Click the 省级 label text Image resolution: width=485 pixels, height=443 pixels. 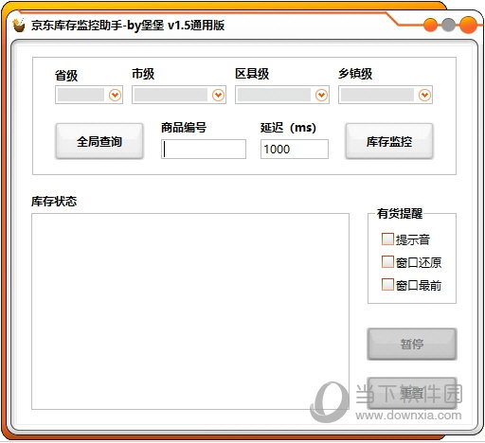[x=66, y=76]
